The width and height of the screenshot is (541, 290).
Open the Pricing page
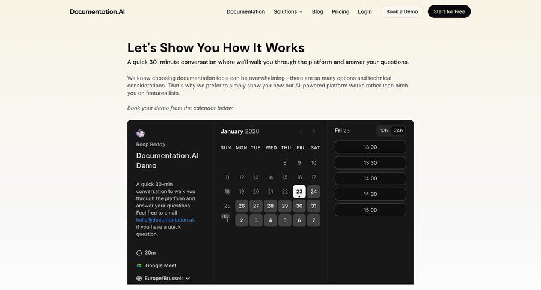[340, 11]
